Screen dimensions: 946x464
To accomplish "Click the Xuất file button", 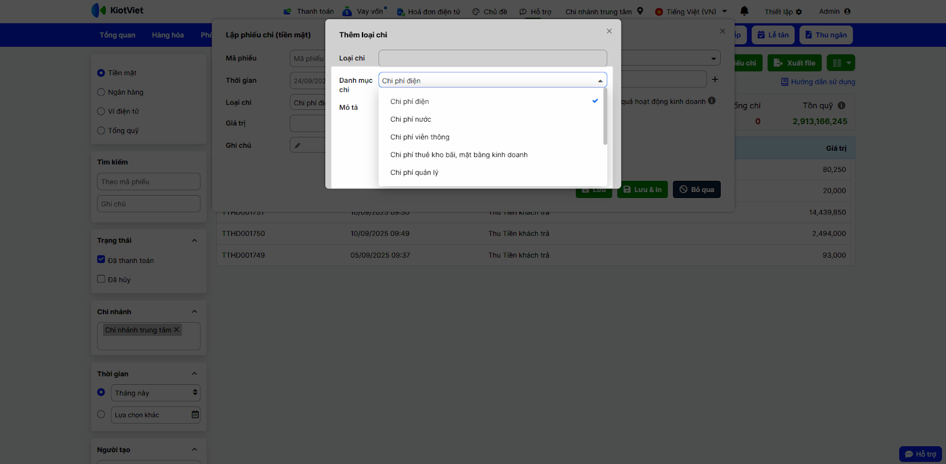I will point(795,63).
